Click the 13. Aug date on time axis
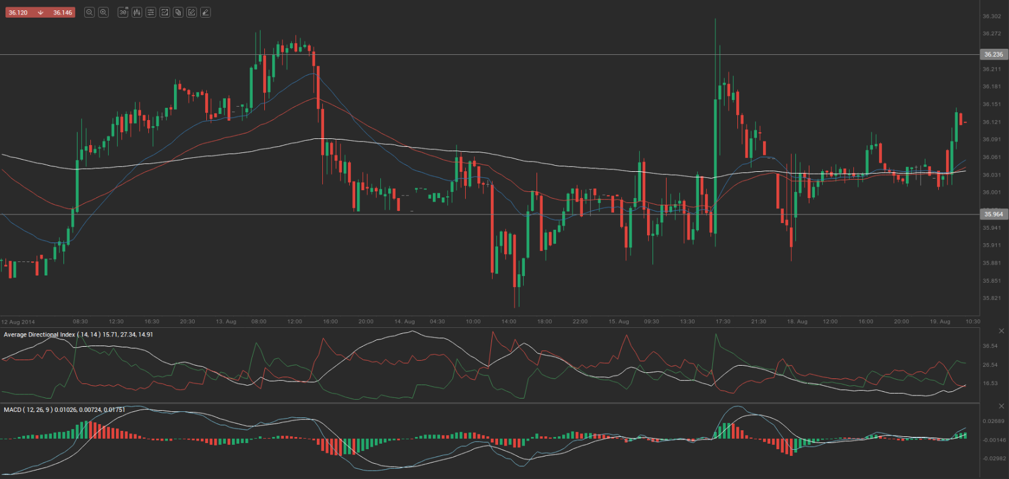This screenshot has height=479, width=1009. [226, 321]
